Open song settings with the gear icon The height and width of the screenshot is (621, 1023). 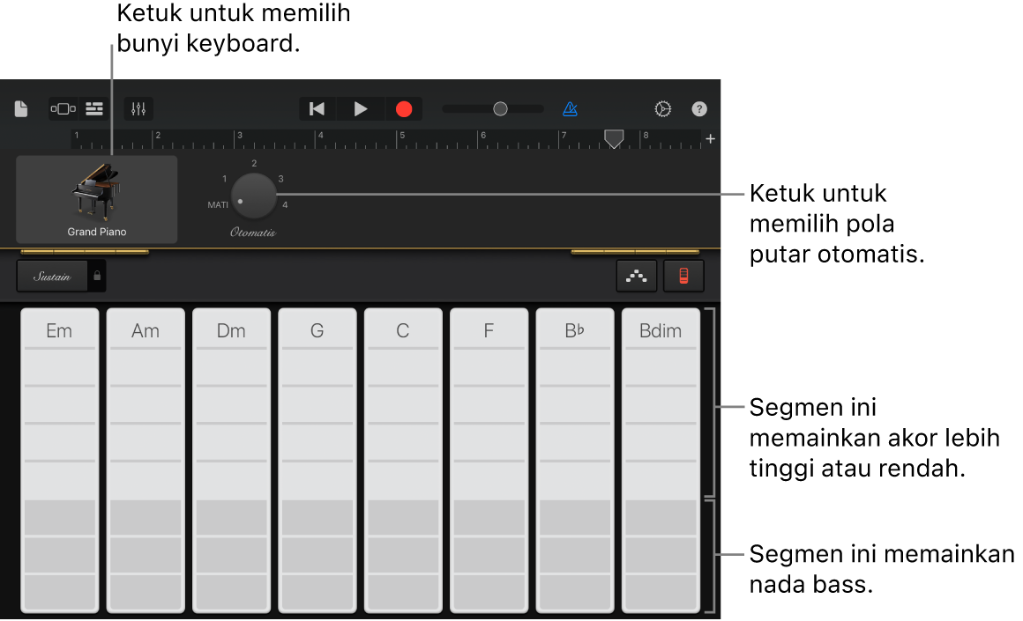pyautogui.click(x=662, y=108)
